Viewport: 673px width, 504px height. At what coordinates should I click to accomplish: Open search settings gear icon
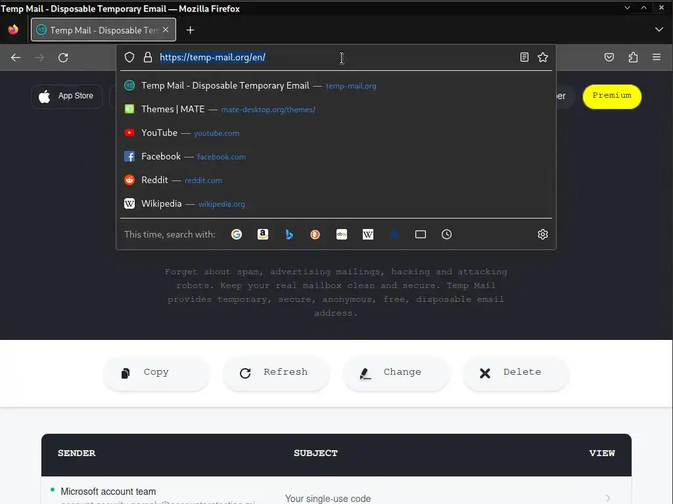[543, 234]
